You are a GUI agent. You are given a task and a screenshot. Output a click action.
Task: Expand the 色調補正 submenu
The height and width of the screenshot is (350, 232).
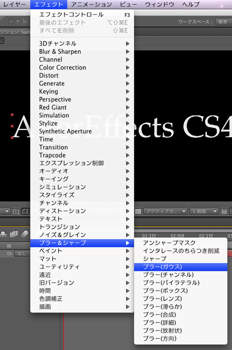[82, 299]
